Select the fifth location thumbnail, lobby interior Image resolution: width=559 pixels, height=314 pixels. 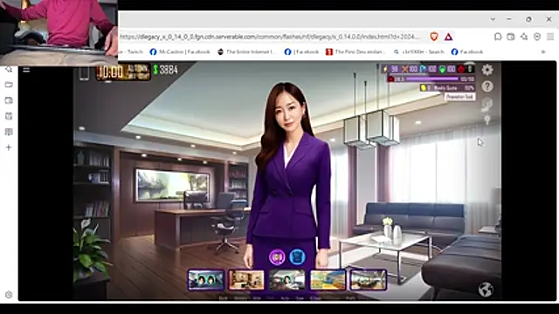(369, 280)
